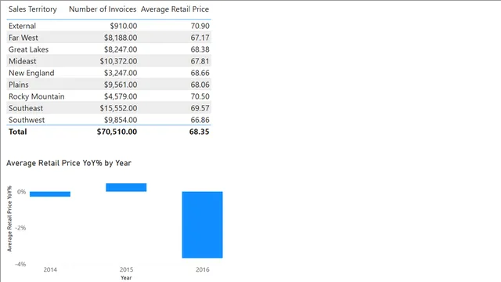Click the $910.00 invoices value
This screenshot has height=282, width=501.
(124, 26)
